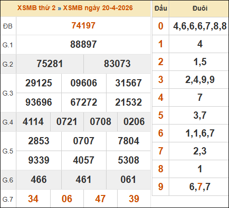229x208 pixels.
Task: Click G.2 number 83073
Action: pyautogui.click(x=117, y=64)
